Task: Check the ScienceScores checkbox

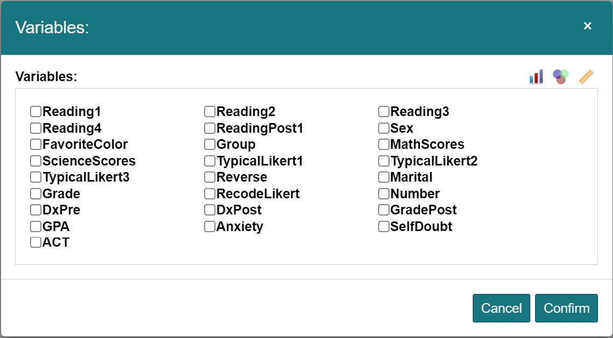Action: tap(36, 161)
